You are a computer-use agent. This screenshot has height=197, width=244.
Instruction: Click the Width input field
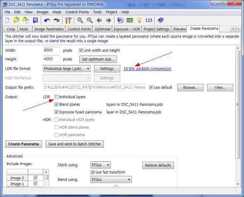pyautogui.click(x=51, y=50)
